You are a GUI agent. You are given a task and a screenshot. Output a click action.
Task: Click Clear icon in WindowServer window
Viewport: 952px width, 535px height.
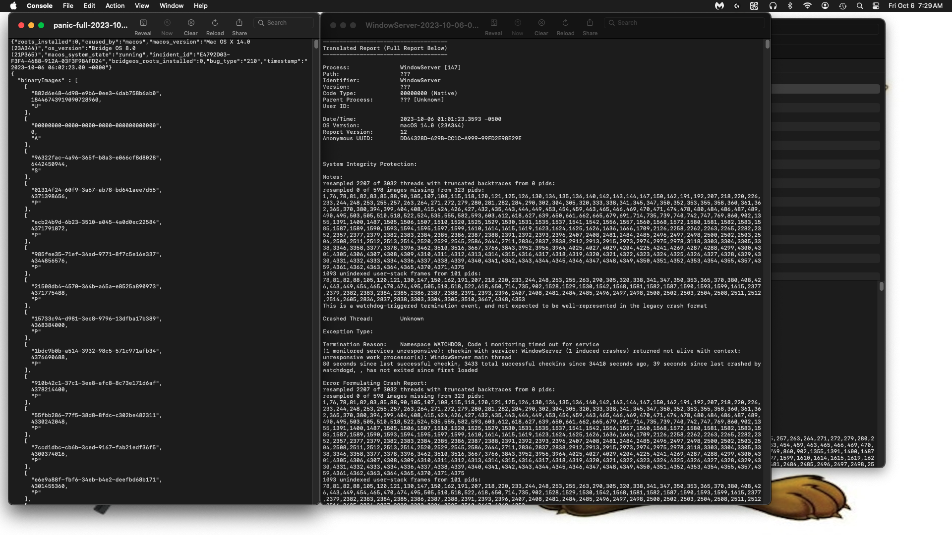[541, 23]
